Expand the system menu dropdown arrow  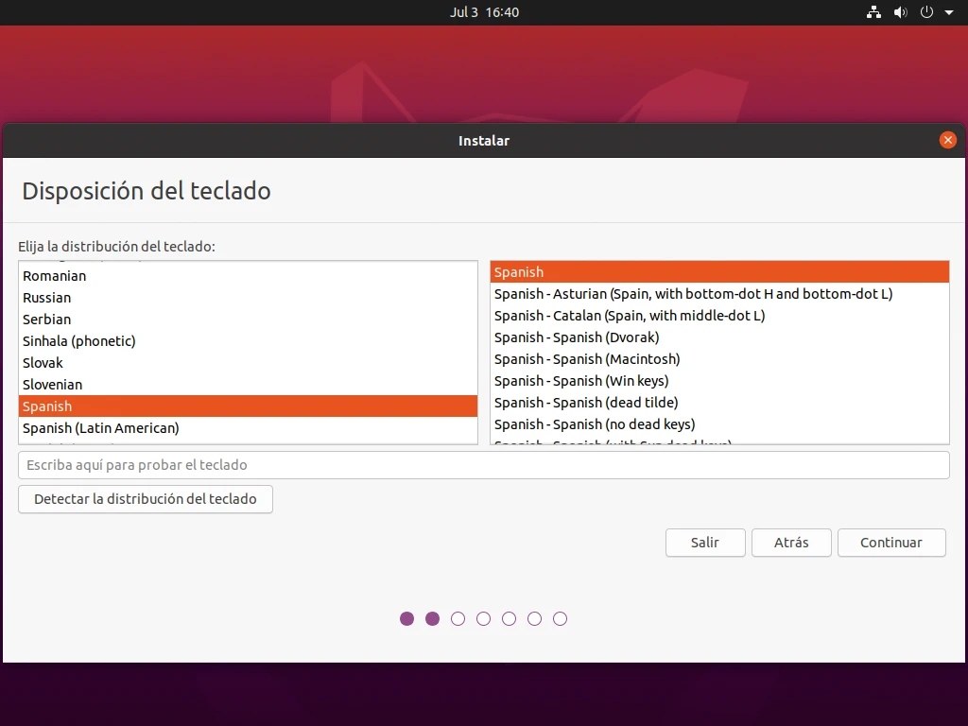click(949, 13)
